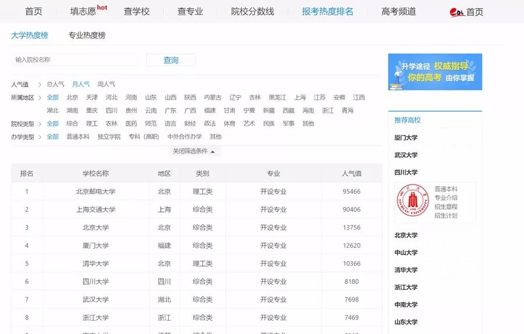The height and width of the screenshot is (334, 524).
Task: Open 北京邮电大学 in ranking table
Action: coord(96,191)
